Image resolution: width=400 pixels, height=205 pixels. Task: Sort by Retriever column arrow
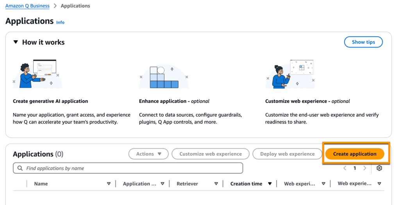coord(216,184)
